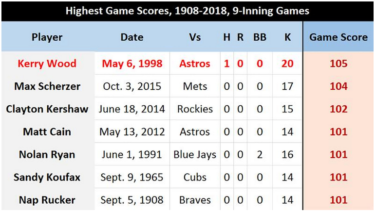Viewport: 376px width, 212px height.
Task: Click Kerry Wood's 20 strikeouts cell
Action: [x=287, y=64]
